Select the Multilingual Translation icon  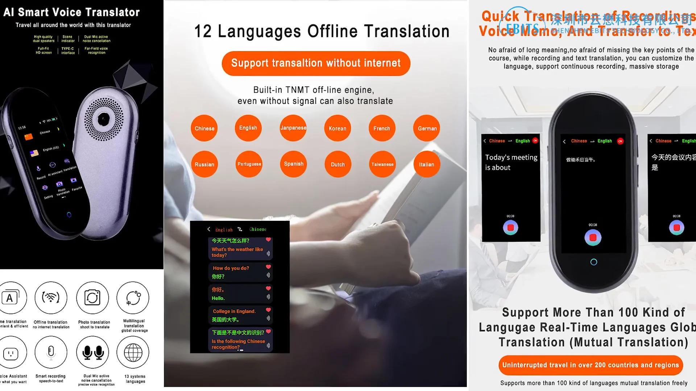point(133,297)
